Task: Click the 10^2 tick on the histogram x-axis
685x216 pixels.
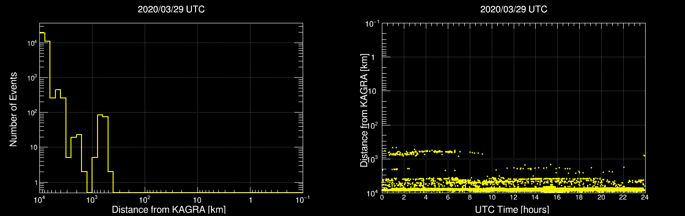Action: pos(145,200)
